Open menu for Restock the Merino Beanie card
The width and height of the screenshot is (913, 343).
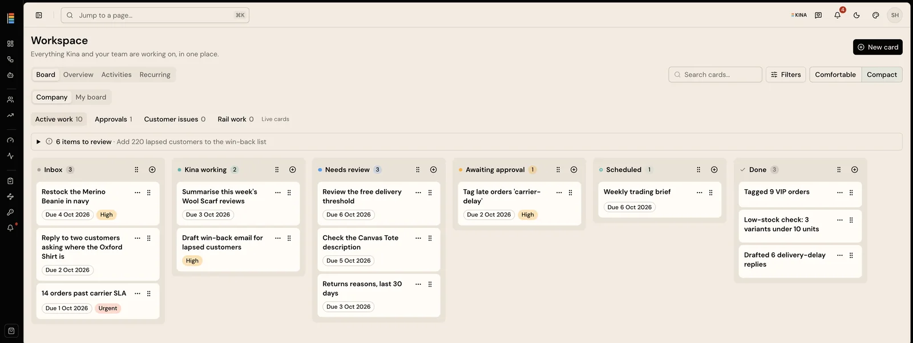[138, 193]
